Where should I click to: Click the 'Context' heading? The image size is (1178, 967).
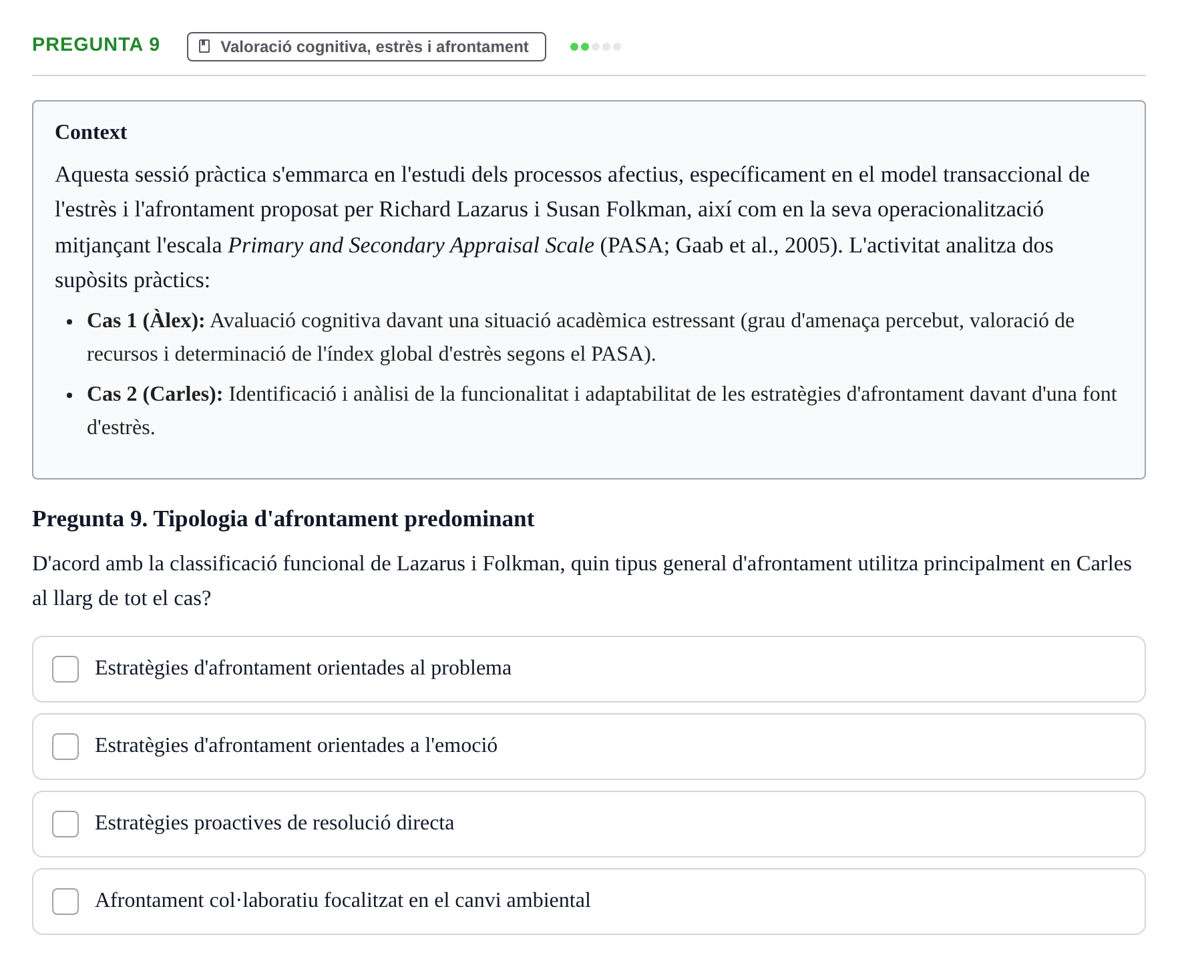click(x=91, y=132)
